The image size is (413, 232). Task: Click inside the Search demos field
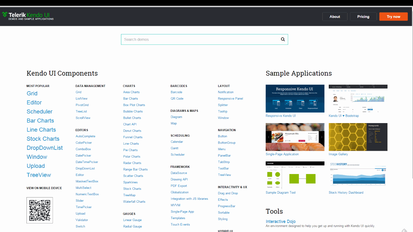[x=194, y=39]
